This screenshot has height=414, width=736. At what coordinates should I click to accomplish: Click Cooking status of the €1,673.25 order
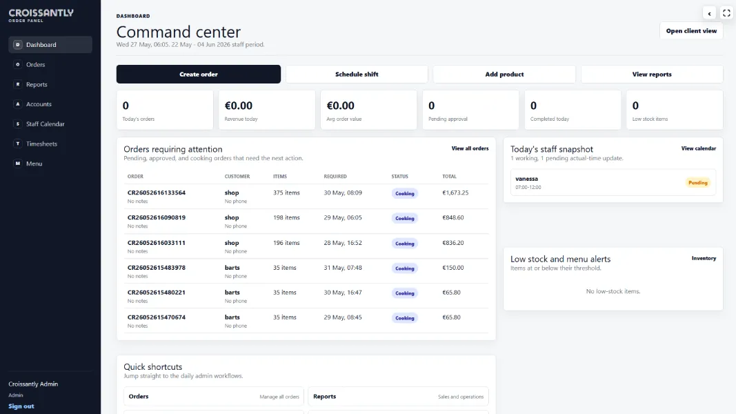(405, 193)
